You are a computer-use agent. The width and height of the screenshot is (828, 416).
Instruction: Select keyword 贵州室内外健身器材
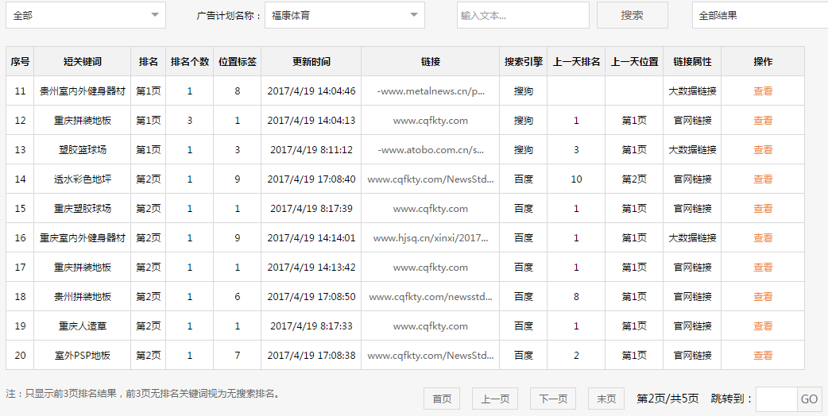(x=83, y=91)
